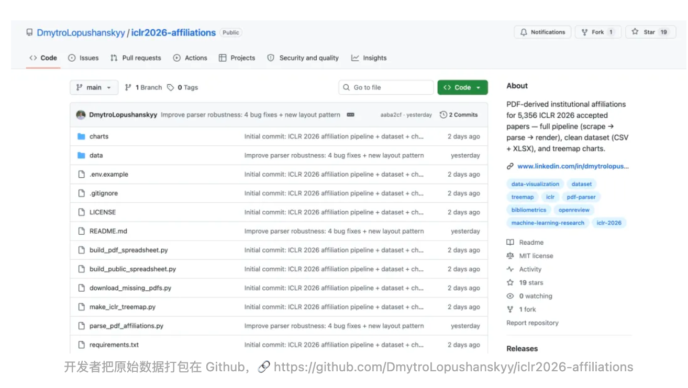Open the charts folder
This screenshot has height=388, width=688.
click(x=99, y=136)
